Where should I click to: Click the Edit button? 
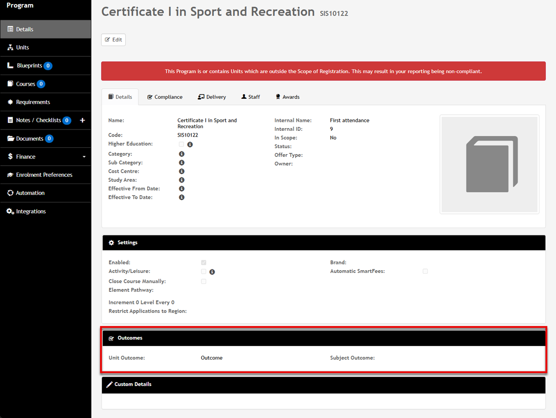[114, 40]
